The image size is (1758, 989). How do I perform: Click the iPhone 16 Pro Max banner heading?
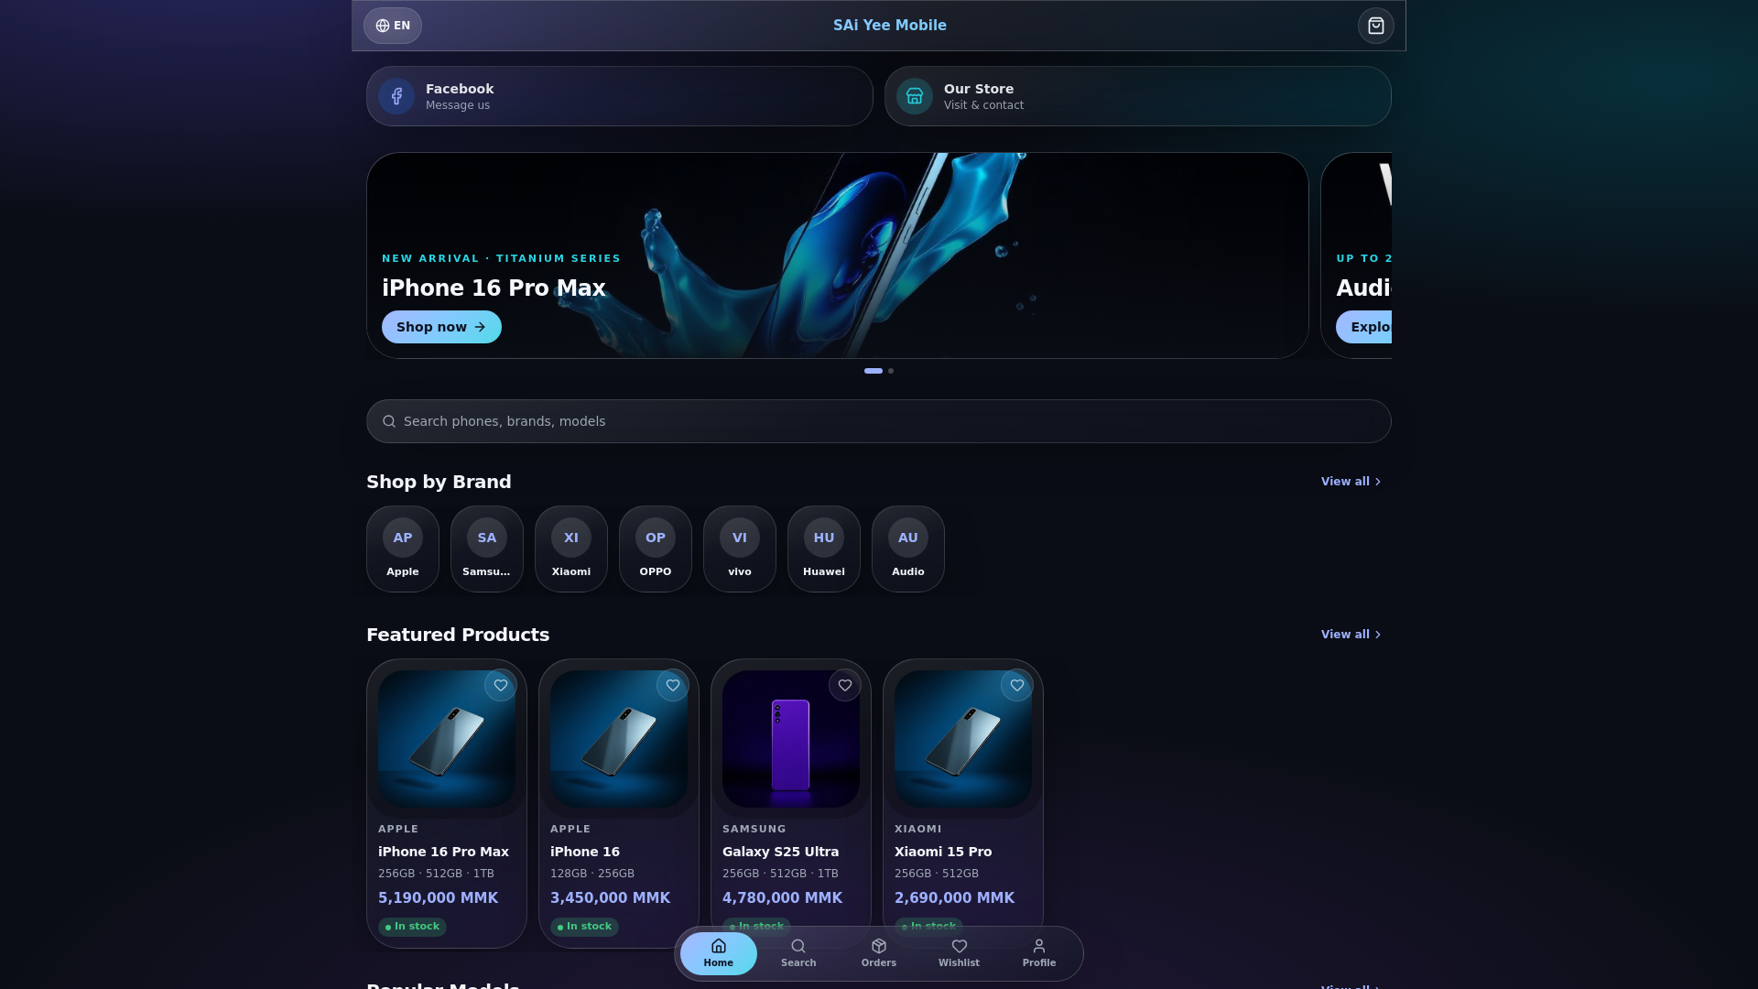click(x=494, y=288)
